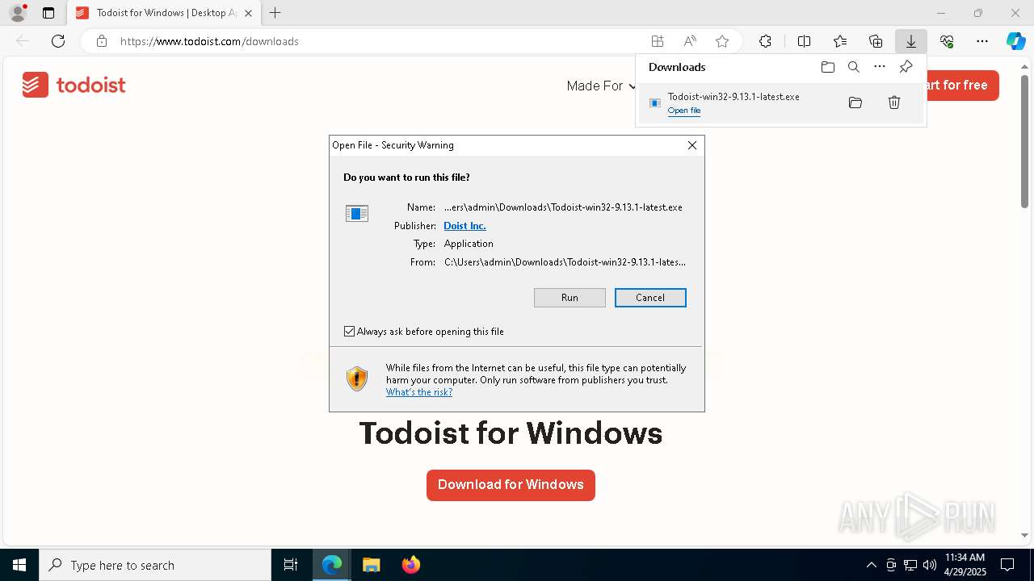This screenshot has width=1034, height=581.
Task: Open the volume control tray icon
Action: 930,565
